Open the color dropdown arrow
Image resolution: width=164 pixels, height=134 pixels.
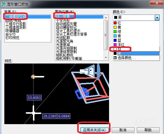(157, 17)
